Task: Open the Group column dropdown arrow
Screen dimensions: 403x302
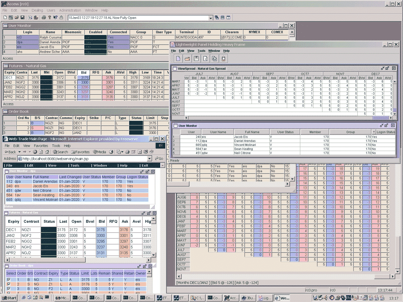Action: 373,132
